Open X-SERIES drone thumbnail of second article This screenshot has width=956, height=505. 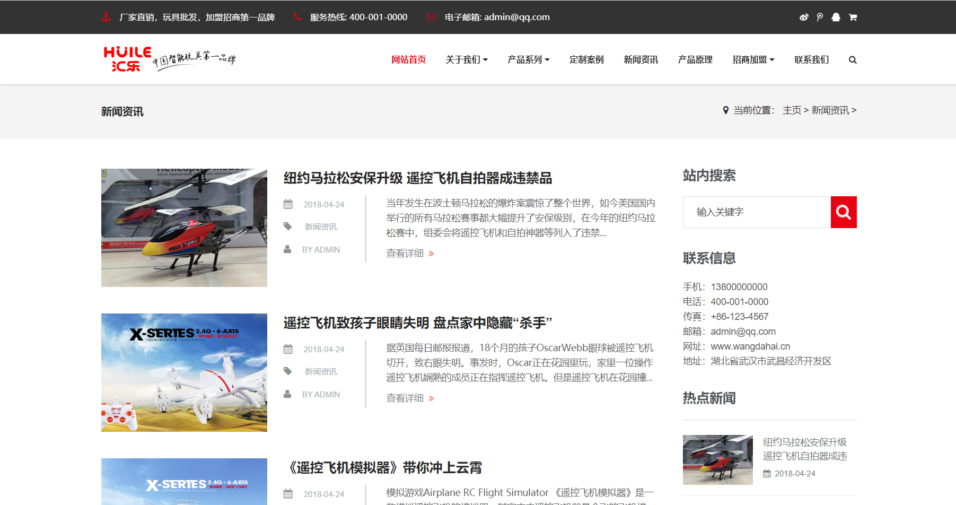pyautogui.click(x=184, y=372)
